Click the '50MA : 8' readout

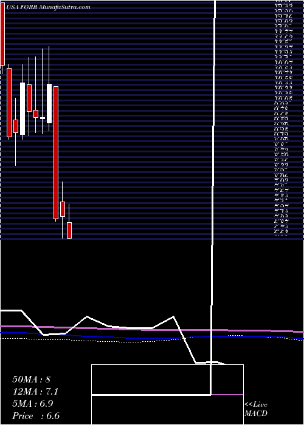(31, 379)
